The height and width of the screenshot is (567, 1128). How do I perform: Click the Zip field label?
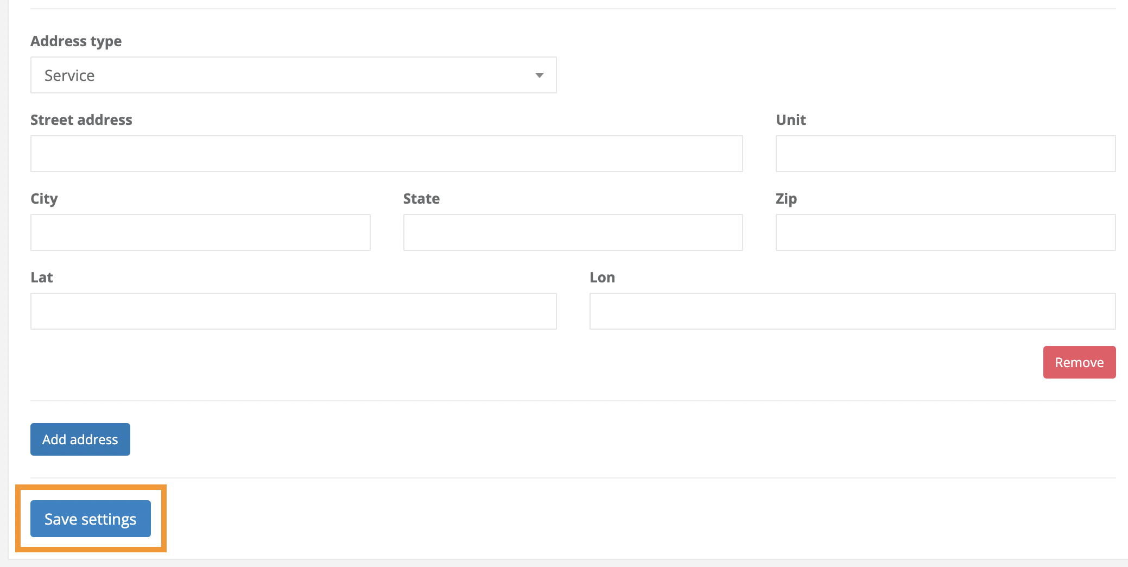point(787,199)
